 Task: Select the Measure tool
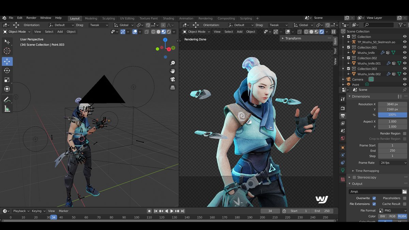point(7,109)
